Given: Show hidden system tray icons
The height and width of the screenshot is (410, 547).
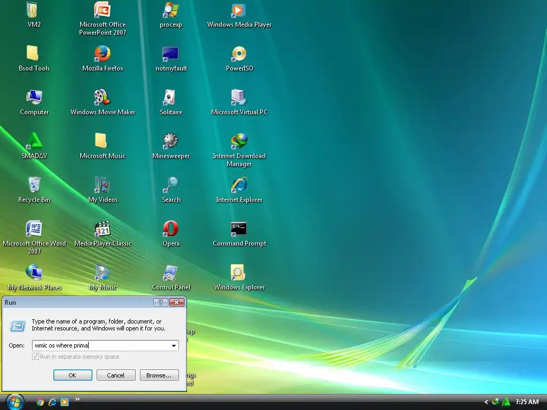Looking at the screenshot, I should click(x=486, y=402).
